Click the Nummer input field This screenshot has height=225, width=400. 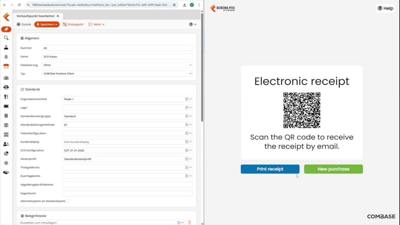[117, 48]
